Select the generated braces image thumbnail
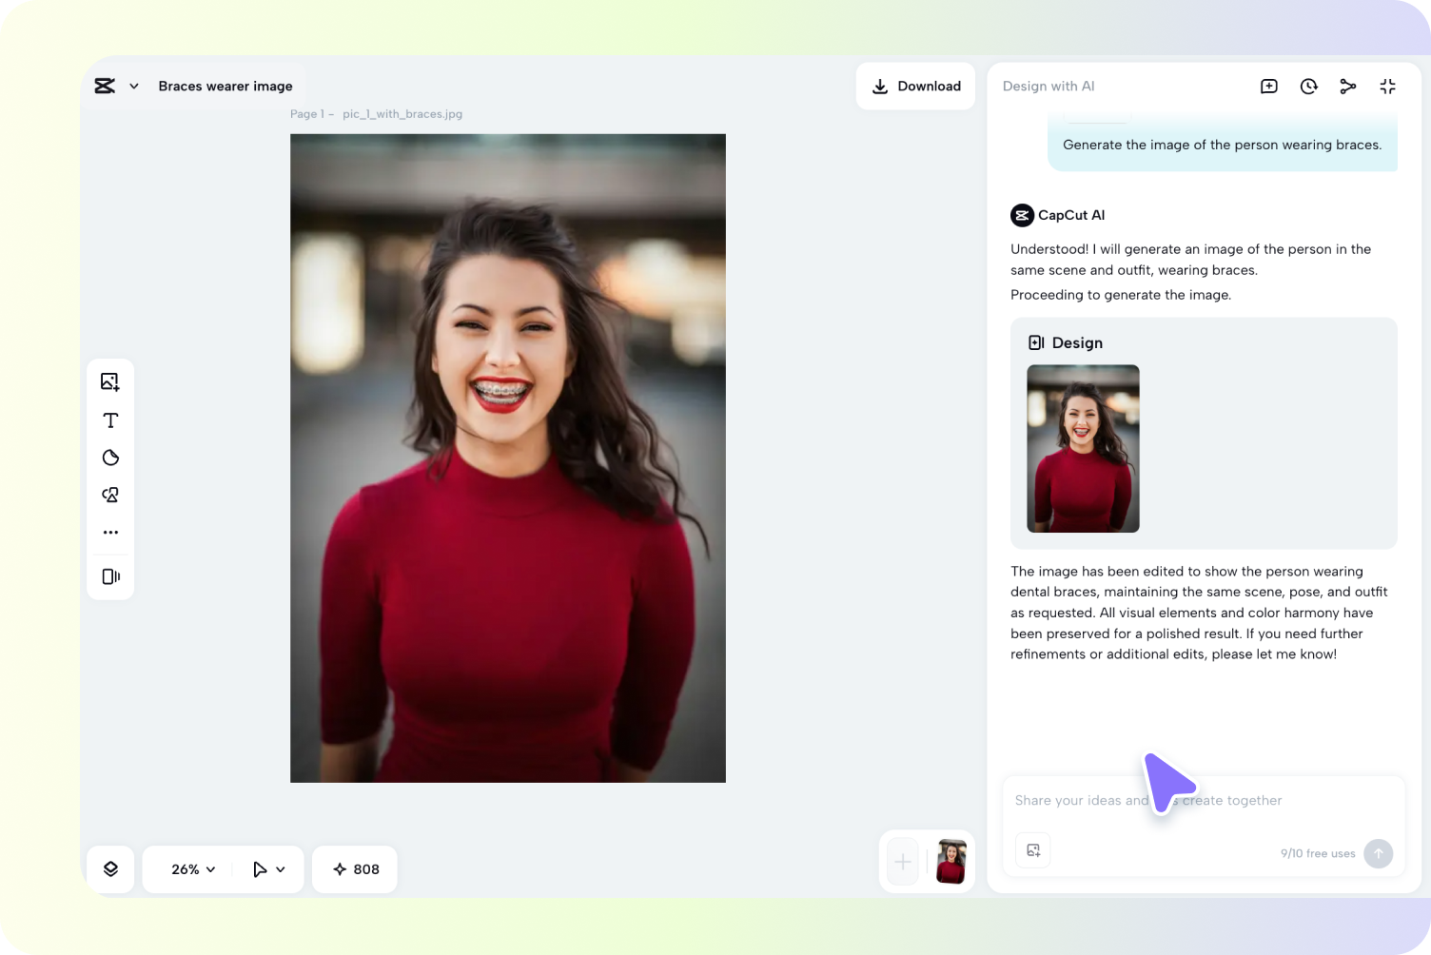 click(x=1083, y=448)
